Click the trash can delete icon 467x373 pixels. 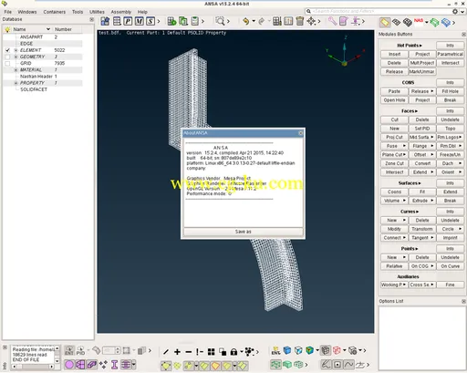(x=300, y=21)
